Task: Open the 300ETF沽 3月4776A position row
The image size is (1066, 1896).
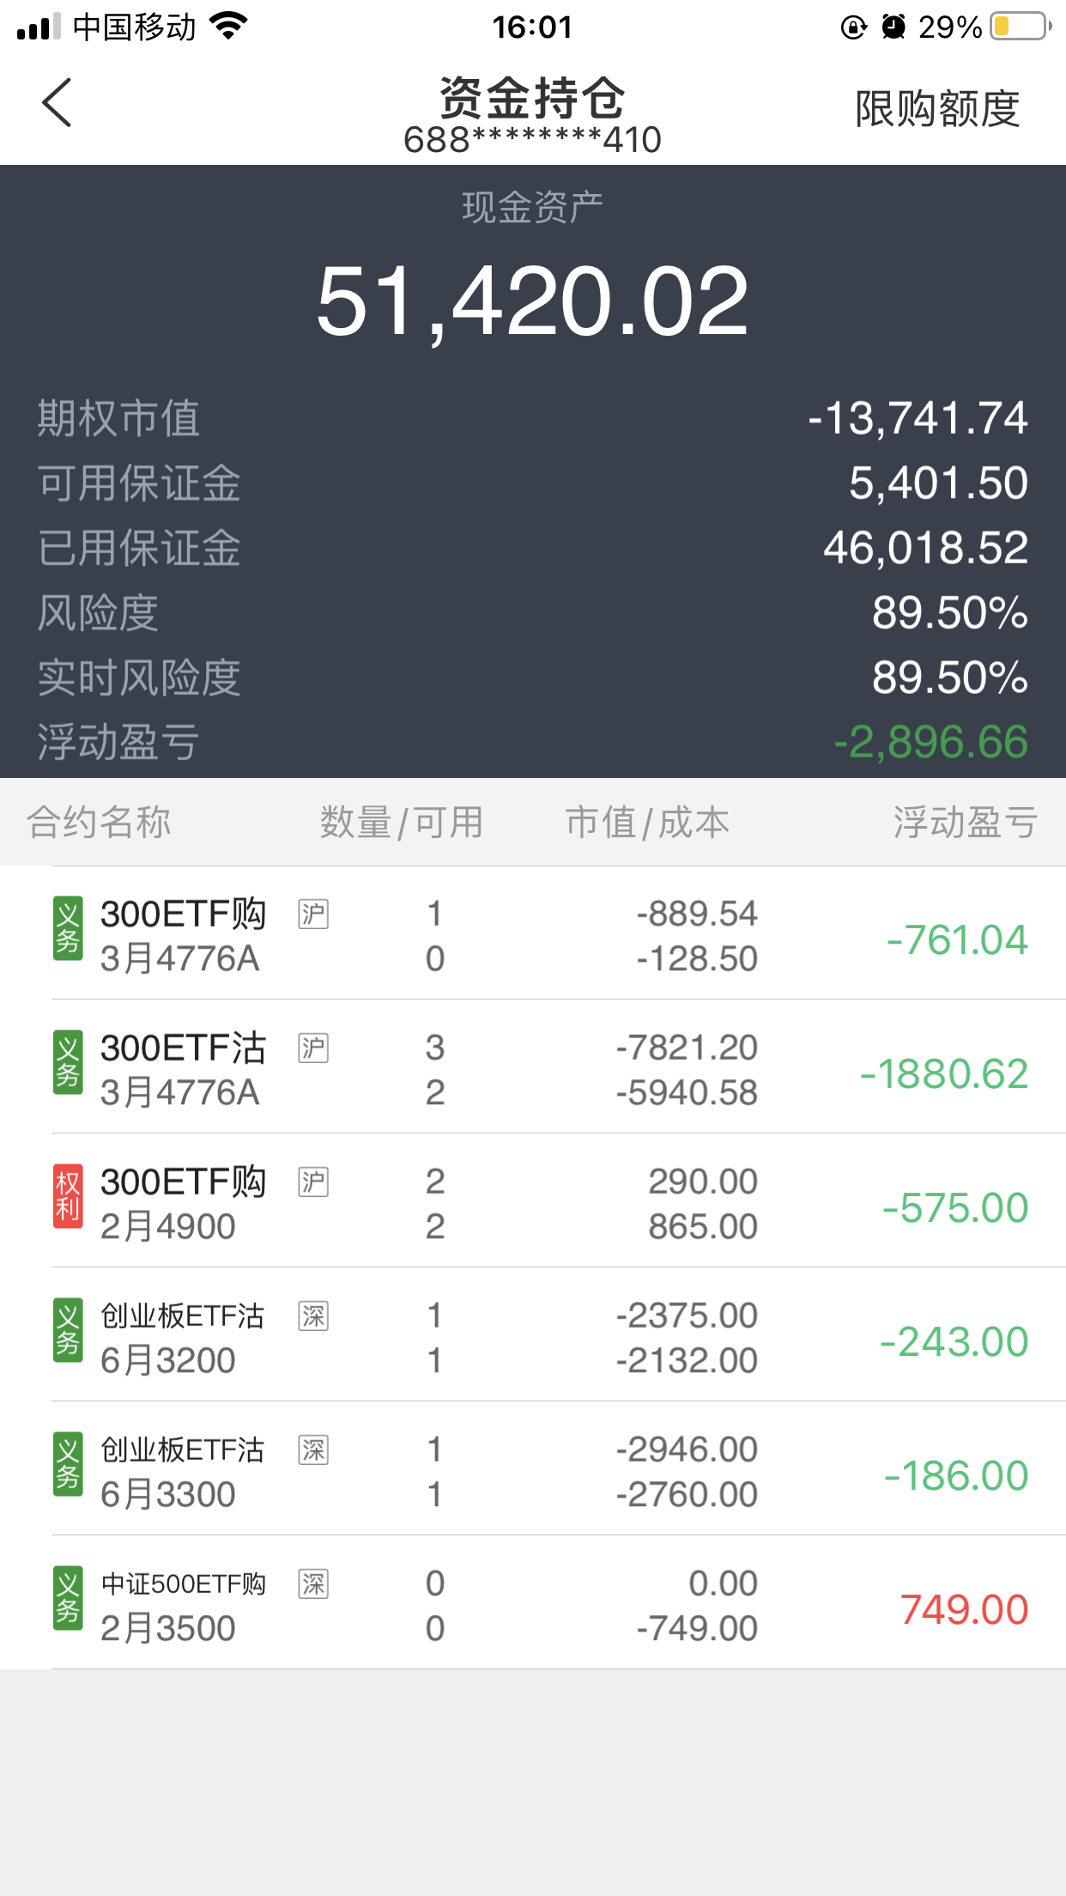Action: point(549,1069)
